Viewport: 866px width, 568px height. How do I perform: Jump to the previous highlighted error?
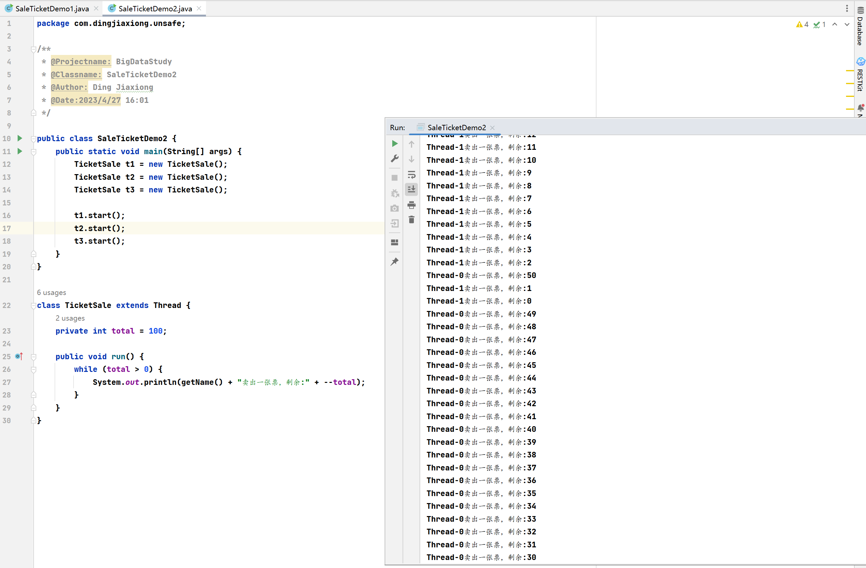click(x=835, y=24)
